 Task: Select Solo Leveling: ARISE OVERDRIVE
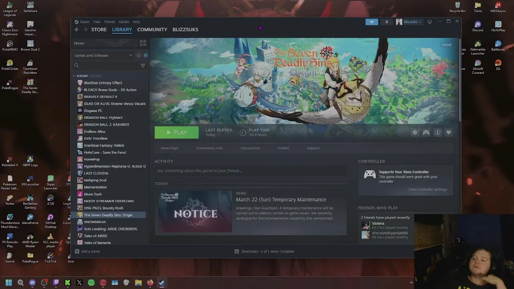click(110, 229)
